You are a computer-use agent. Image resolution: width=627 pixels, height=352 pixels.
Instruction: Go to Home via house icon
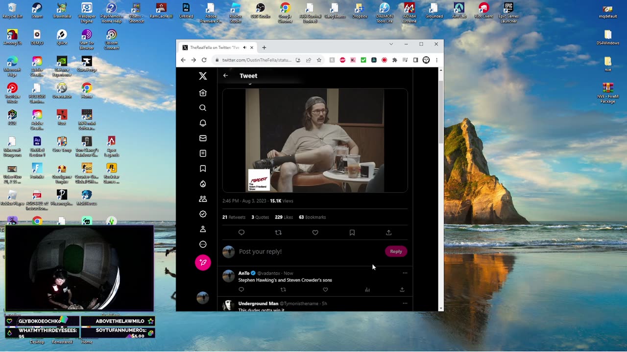click(x=203, y=93)
